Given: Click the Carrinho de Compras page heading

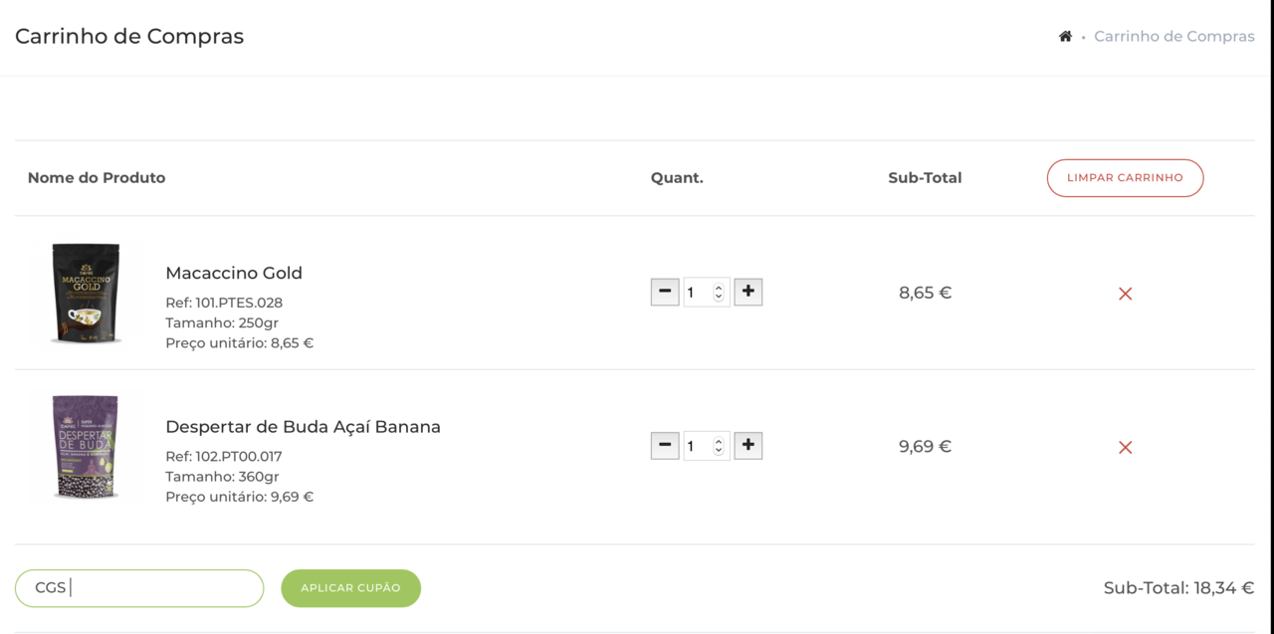Looking at the screenshot, I should coord(129,37).
